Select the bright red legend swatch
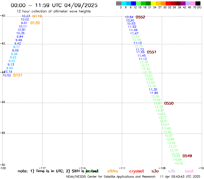 pyautogui.click(x=168, y=3)
